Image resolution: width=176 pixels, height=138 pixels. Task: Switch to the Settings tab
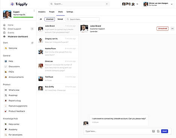tap(70, 12)
